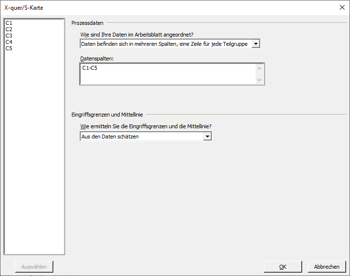Close the X-quer/S-Karte dialog
The width and height of the screenshot is (350, 276).
click(342, 7)
